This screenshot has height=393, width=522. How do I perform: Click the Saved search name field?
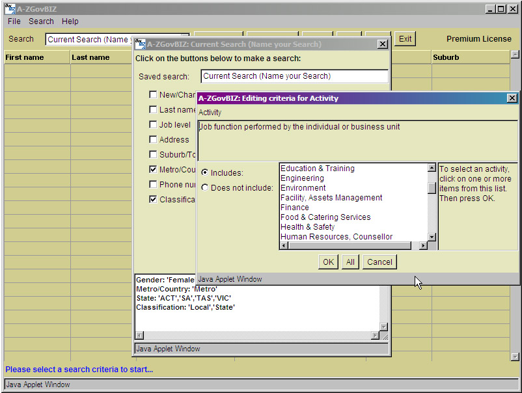pos(294,76)
